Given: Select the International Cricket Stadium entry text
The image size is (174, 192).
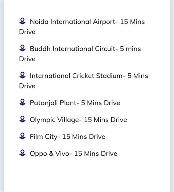Looking at the screenshot, I should click(76, 76).
